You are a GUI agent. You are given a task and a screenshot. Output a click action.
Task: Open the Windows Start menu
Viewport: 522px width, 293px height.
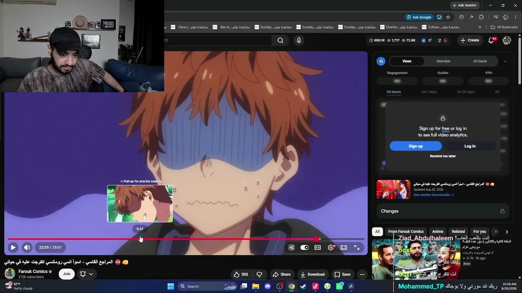tap(171, 286)
